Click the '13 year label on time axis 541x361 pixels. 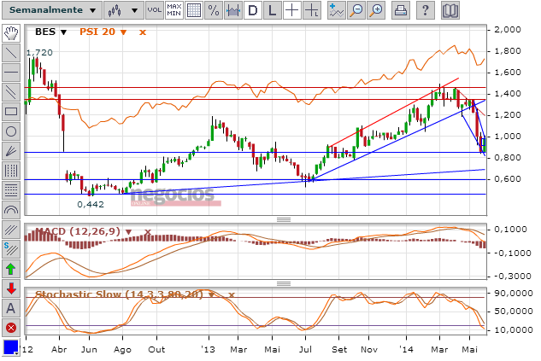(208, 349)
